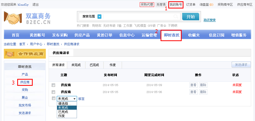
Task: Toggle the select-all checkbox beside 移至
Action: coord(54,98)
